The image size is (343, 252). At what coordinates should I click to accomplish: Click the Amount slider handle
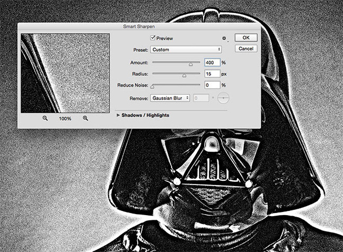click(190, 64)
